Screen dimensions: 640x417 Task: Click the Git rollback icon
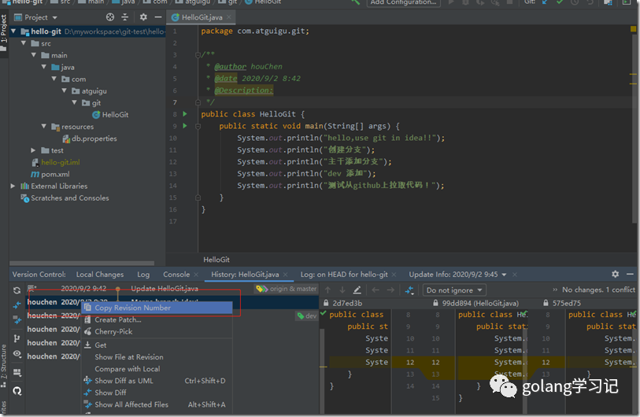pyautogui.click(x=590, y=2)
